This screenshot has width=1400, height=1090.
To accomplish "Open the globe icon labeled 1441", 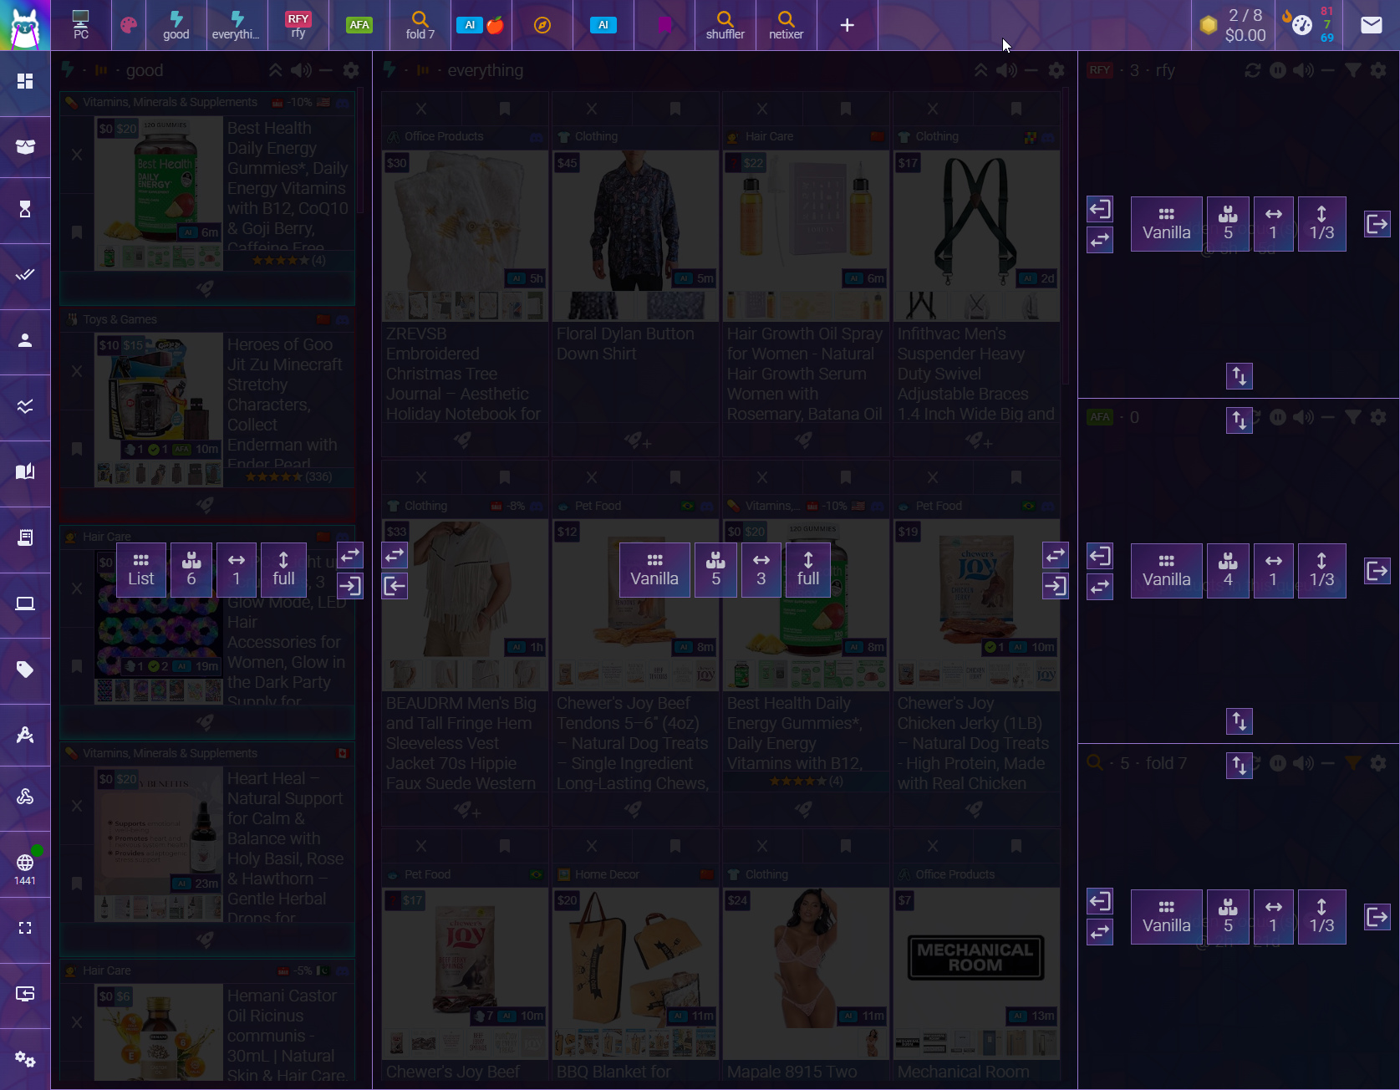I will pyautogui.click(x=25, y=869).
